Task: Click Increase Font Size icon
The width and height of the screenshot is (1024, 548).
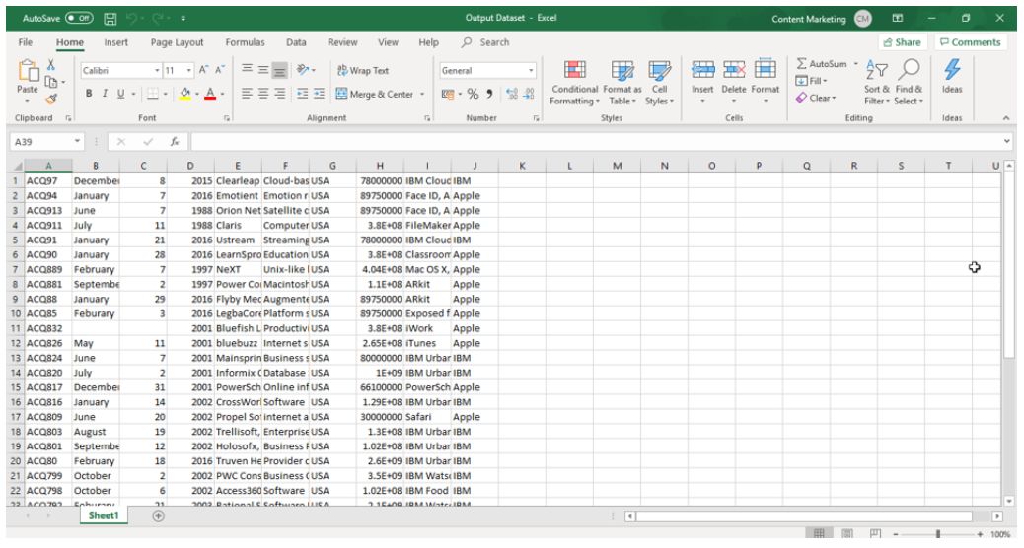Action: tap(204, 70)
